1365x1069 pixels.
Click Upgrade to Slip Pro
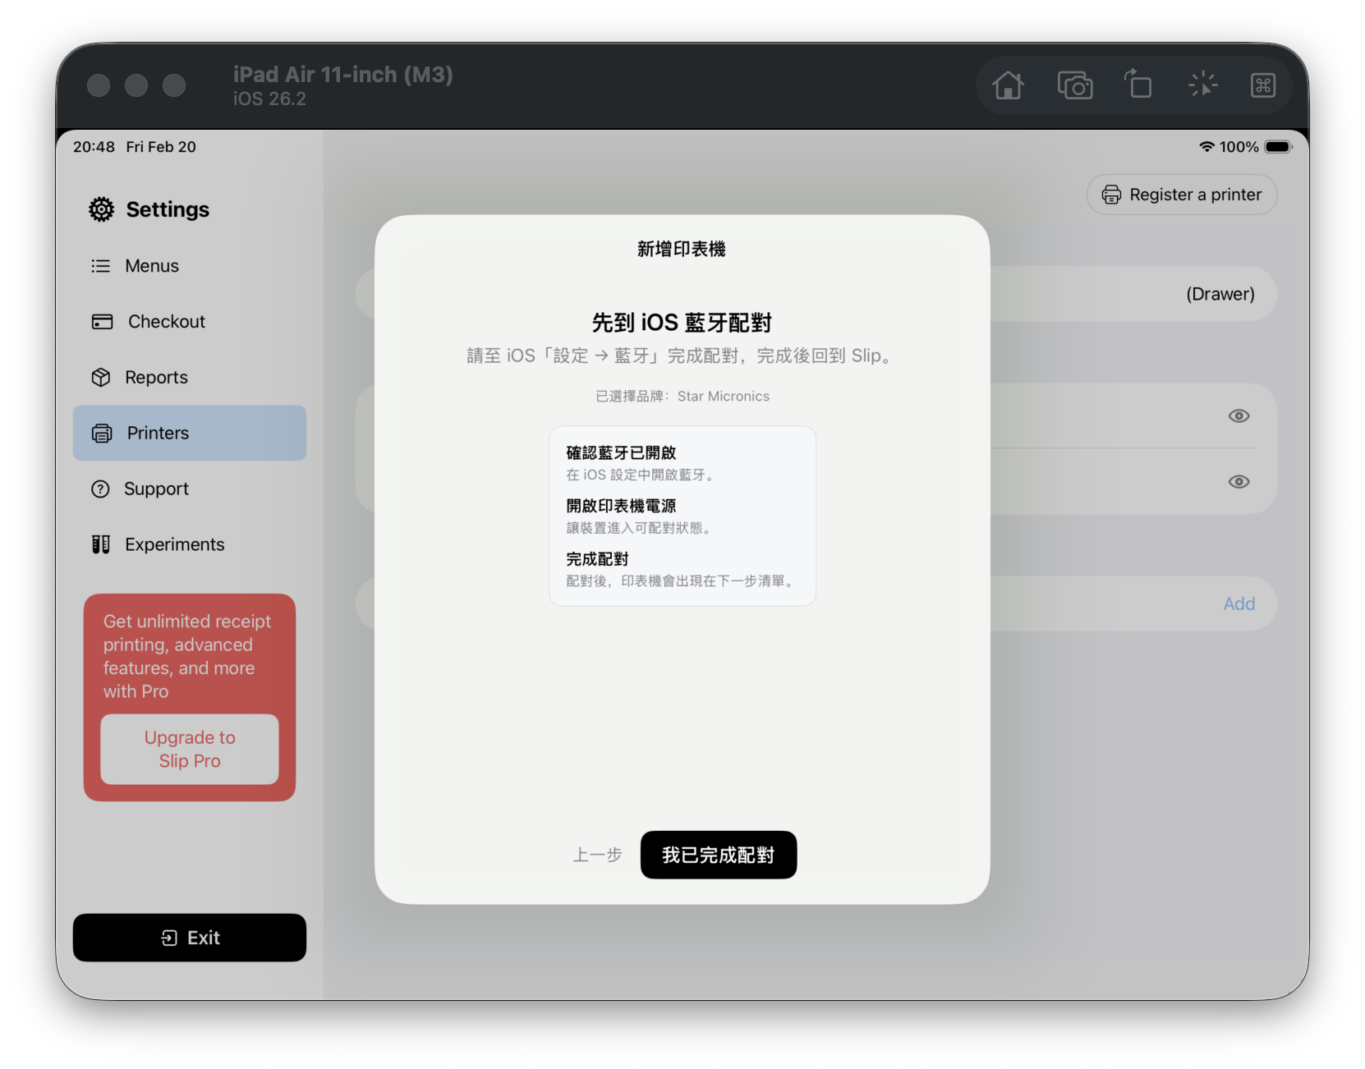tap(190, 749)
